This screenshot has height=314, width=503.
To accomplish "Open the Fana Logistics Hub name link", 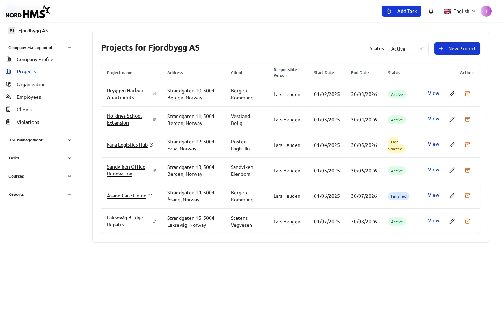I will (127, 145).
